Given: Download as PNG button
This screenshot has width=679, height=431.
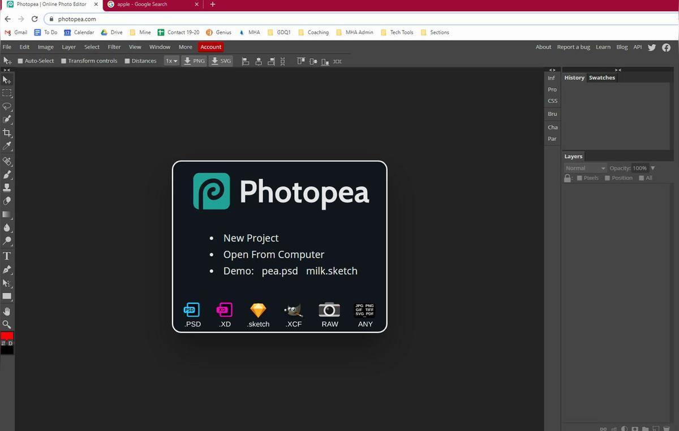Looking at the screenshot, I should pyautogui.click(x=194, y=61).
